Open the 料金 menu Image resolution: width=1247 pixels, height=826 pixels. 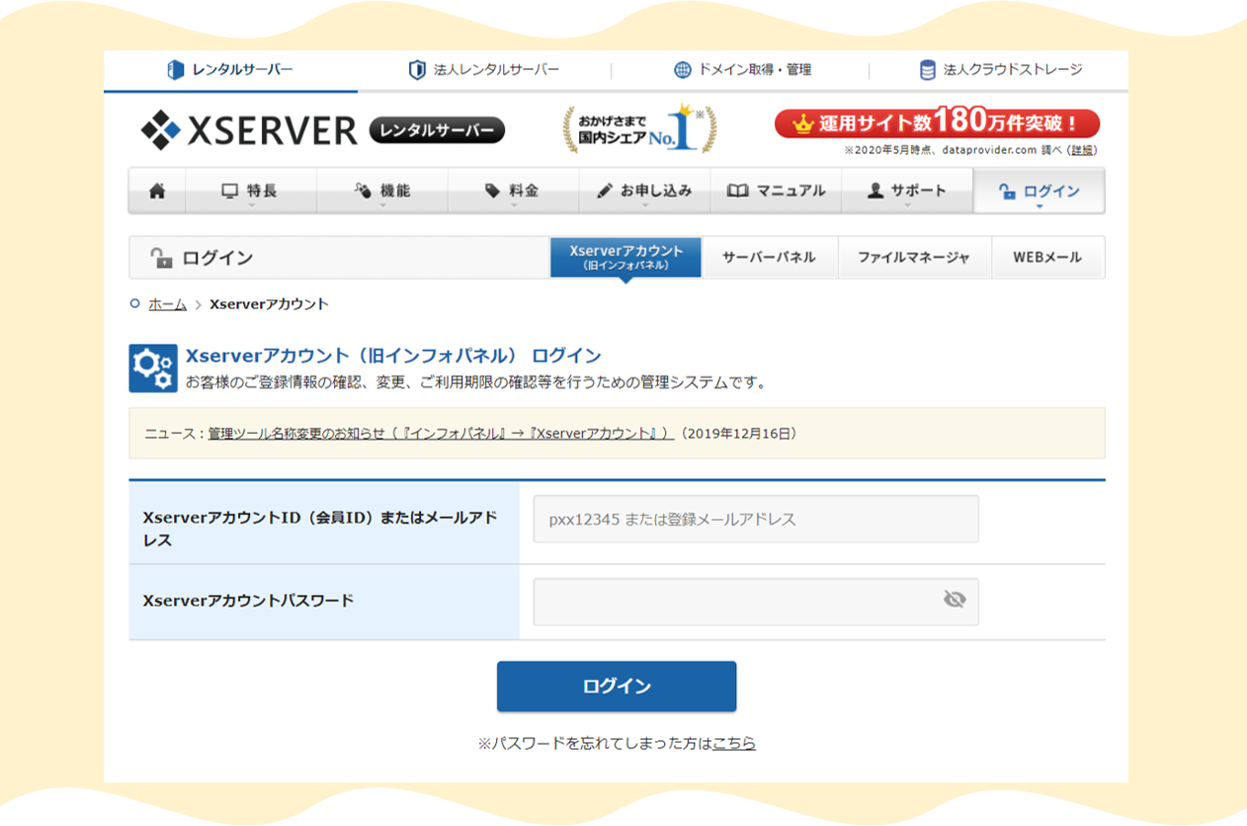pos(513,192)
